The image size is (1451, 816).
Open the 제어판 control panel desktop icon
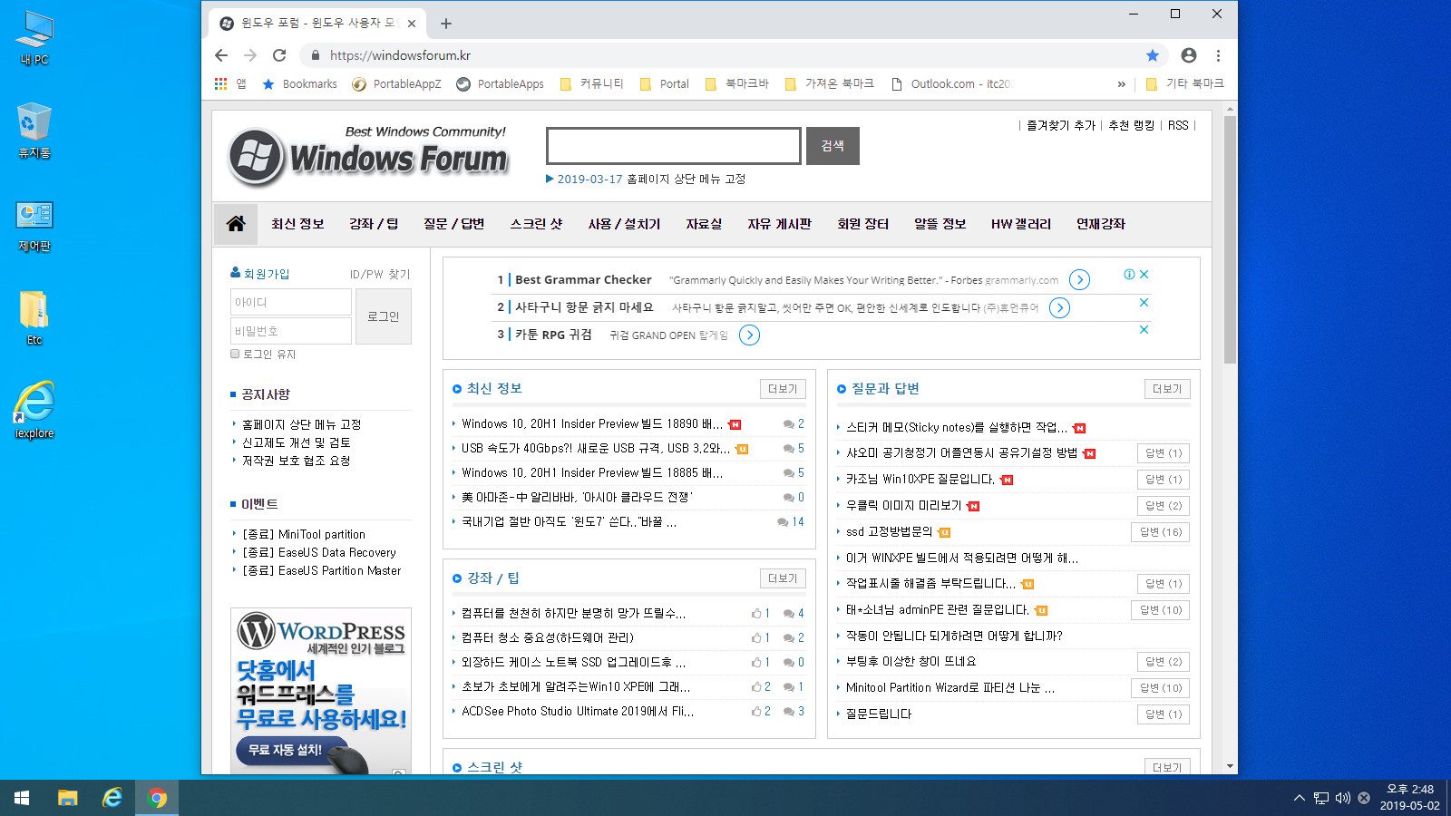coord(34,227)
